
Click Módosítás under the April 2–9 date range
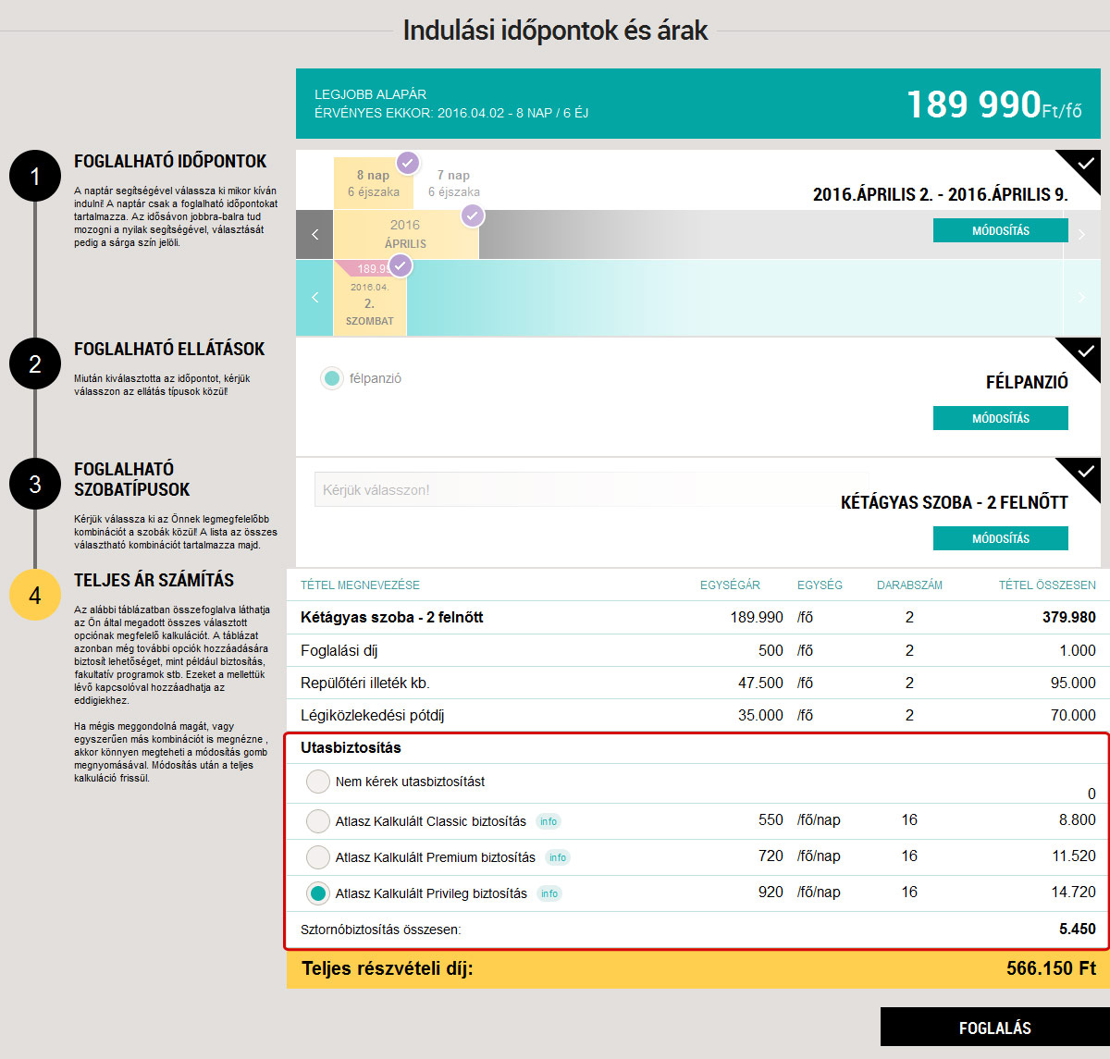point(1001,230)
